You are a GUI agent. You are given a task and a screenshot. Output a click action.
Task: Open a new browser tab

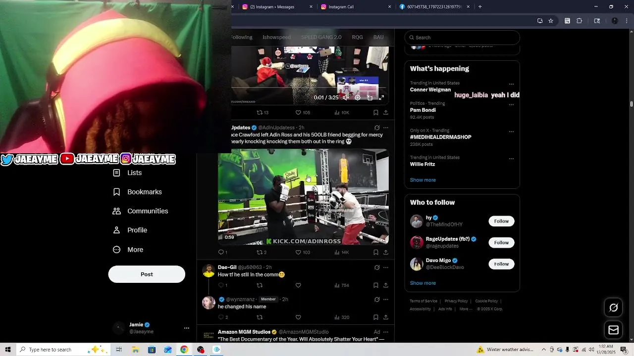(480, 7)
